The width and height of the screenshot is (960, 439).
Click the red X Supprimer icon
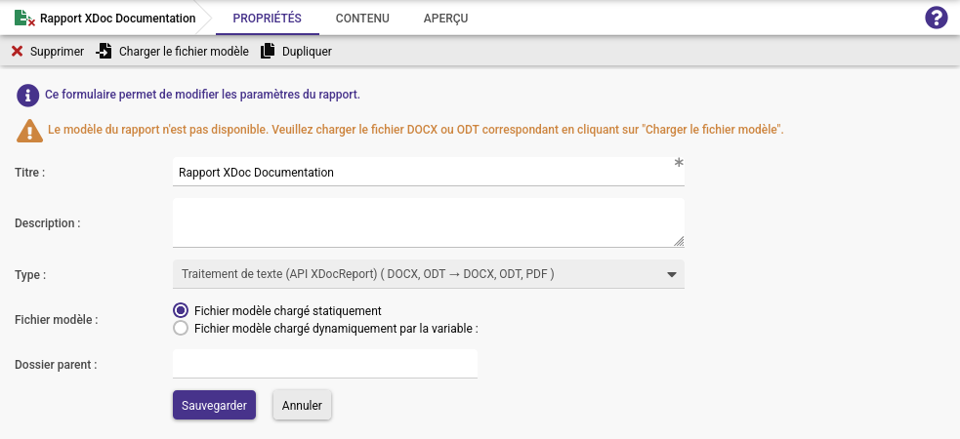coord(18,52)
